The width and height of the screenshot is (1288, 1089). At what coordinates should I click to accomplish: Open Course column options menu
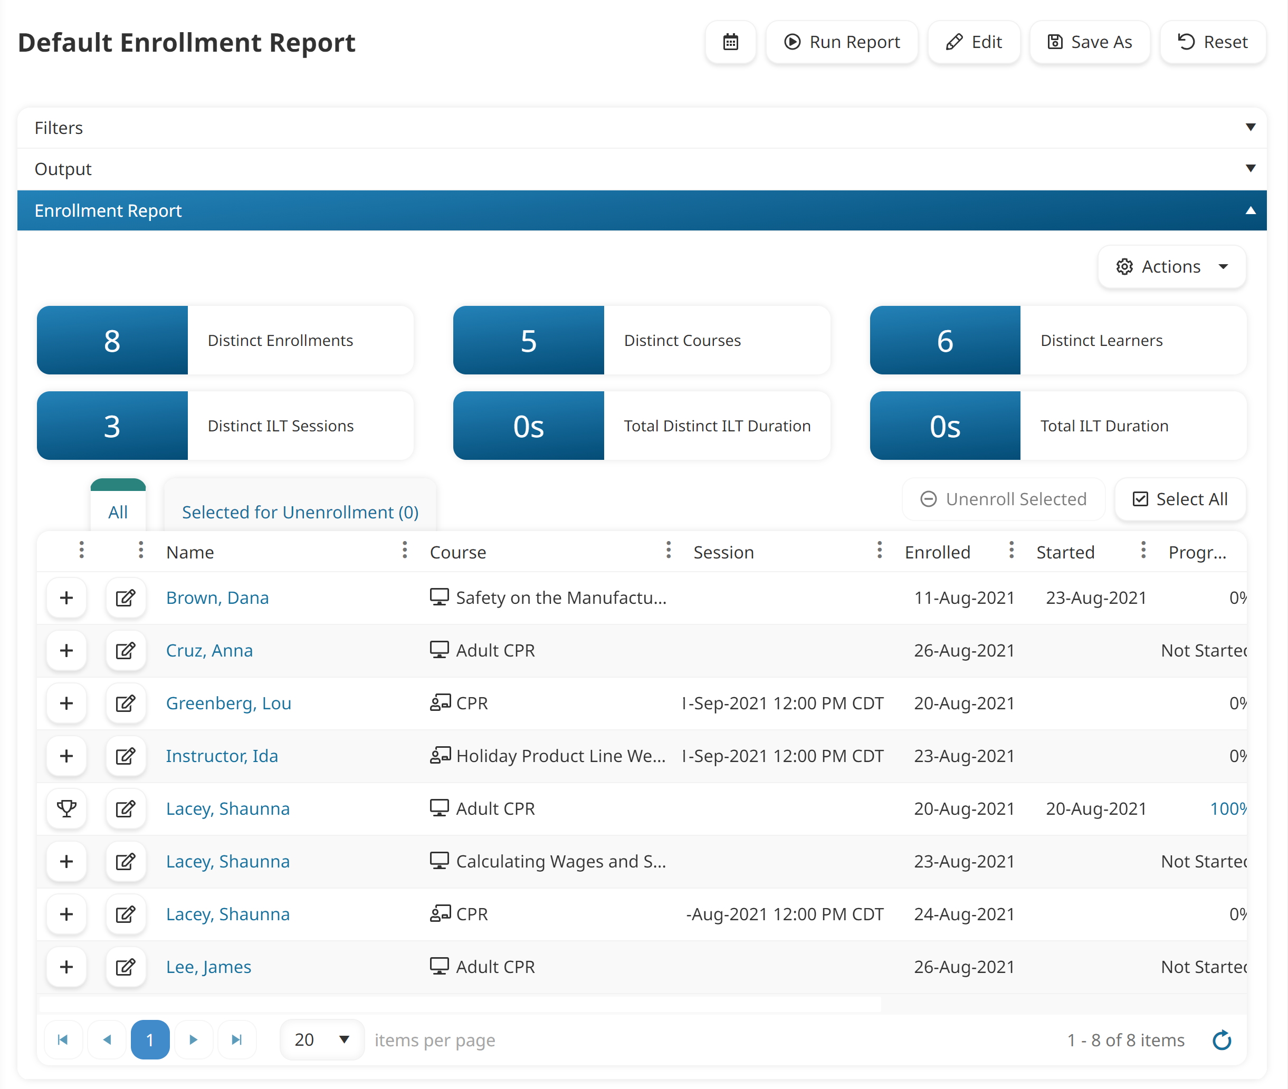pyautogui.click(x=669, y=550)
